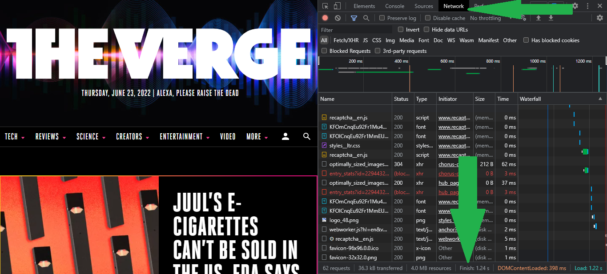Expand the Reviews navigation menu
The width and height of the screenshot is (607, 274).
[51, 137]
